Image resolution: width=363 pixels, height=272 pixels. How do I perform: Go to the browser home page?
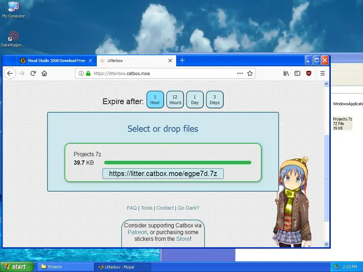pos(44,73)
